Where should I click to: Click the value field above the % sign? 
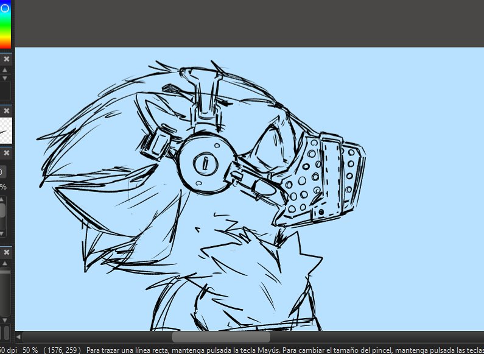2,172
